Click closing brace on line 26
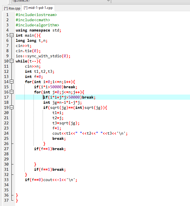The image size is (190, 206). click(44, 144)
